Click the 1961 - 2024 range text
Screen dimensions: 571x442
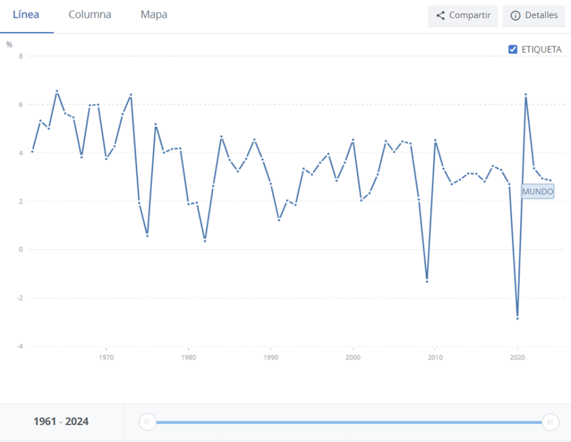point(61,422)
